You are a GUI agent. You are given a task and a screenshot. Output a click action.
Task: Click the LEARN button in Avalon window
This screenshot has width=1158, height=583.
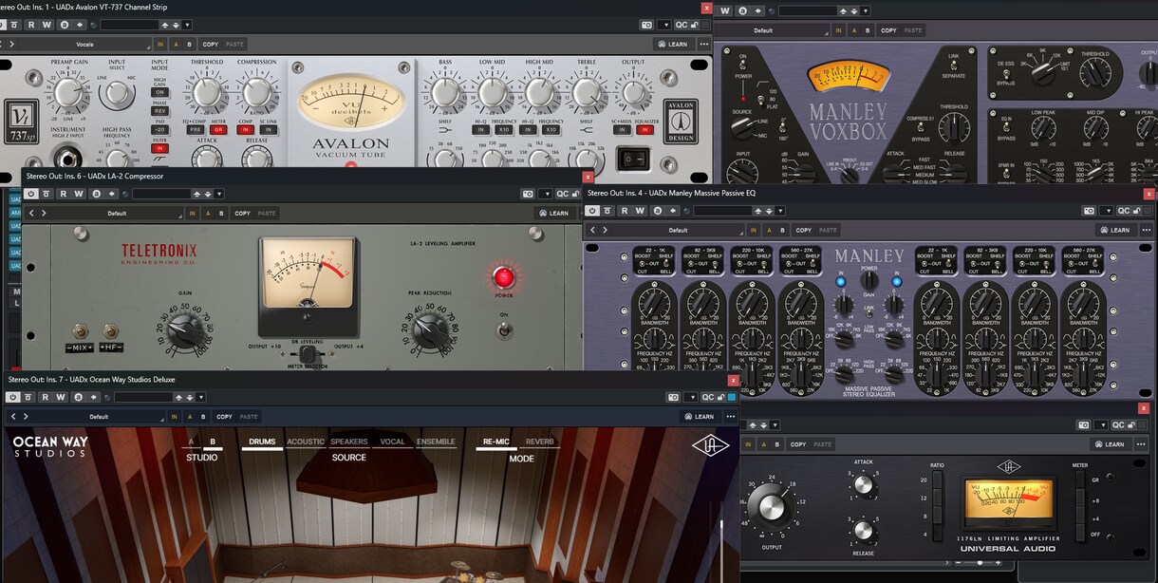click(x=672, y=44)
